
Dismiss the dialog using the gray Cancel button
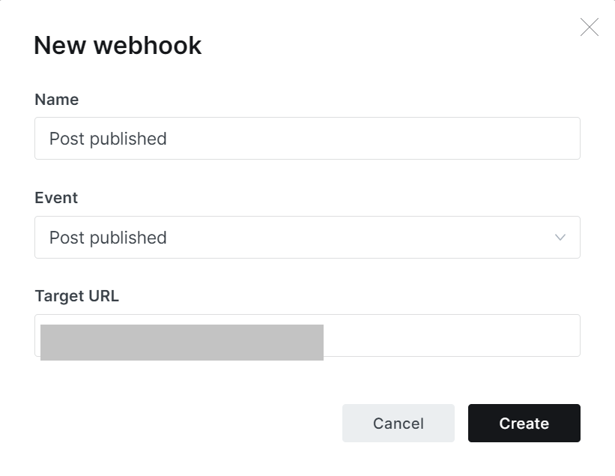(x=398, y=424)
